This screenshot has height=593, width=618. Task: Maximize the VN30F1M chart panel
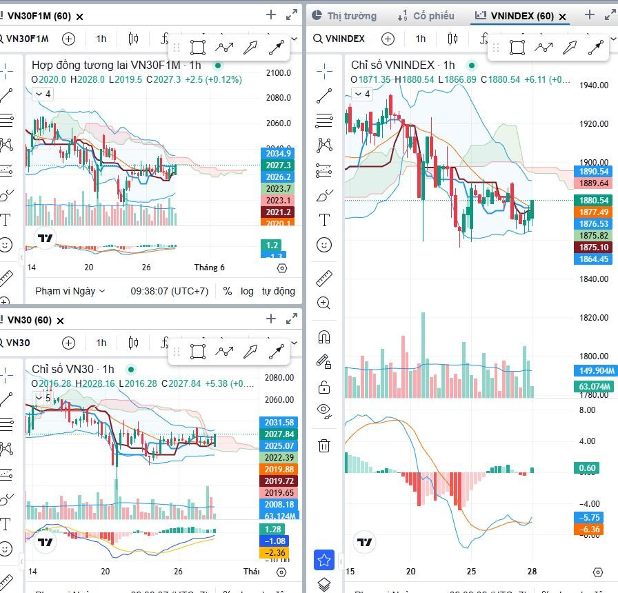pyautogui.click(x=292, y=15)
